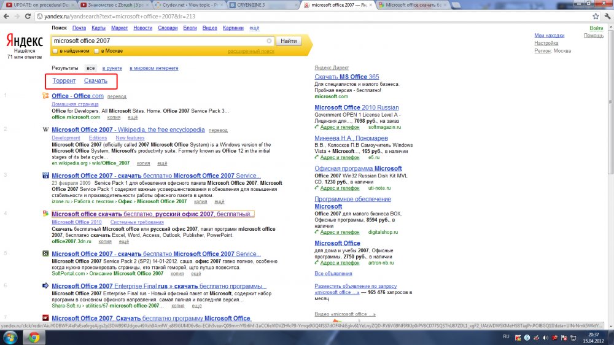Click inside the Yandex search input field
This screenshot has height=345, width=614.
pos(160,41)
